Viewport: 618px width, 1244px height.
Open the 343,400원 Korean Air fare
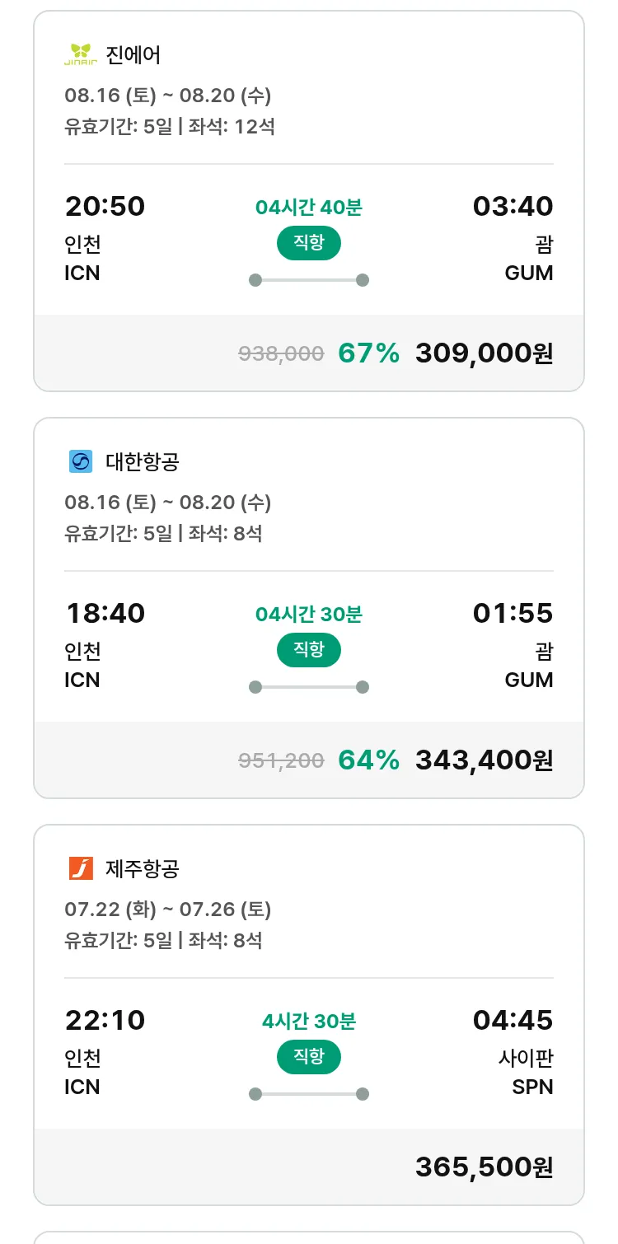[x=484, y=760]
